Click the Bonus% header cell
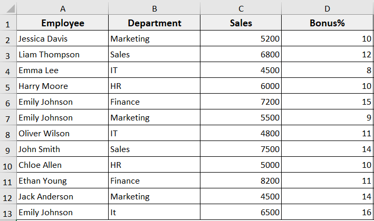374x221 pixels. click(x=327, y=23)
